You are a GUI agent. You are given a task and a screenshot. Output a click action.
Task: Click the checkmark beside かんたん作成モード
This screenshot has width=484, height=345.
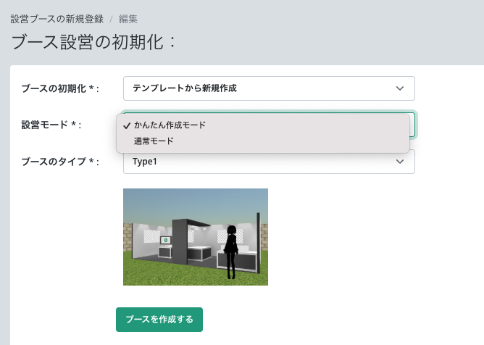click(127, 125)
